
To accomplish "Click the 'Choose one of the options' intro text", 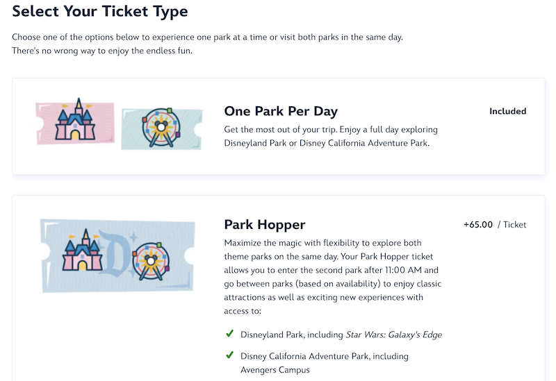I will click(x=207, y=44).
